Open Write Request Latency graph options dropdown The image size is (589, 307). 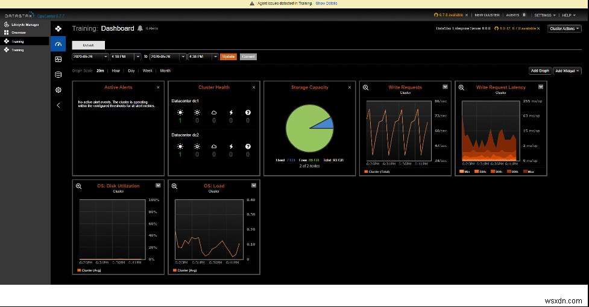click(x=541, y=87)
